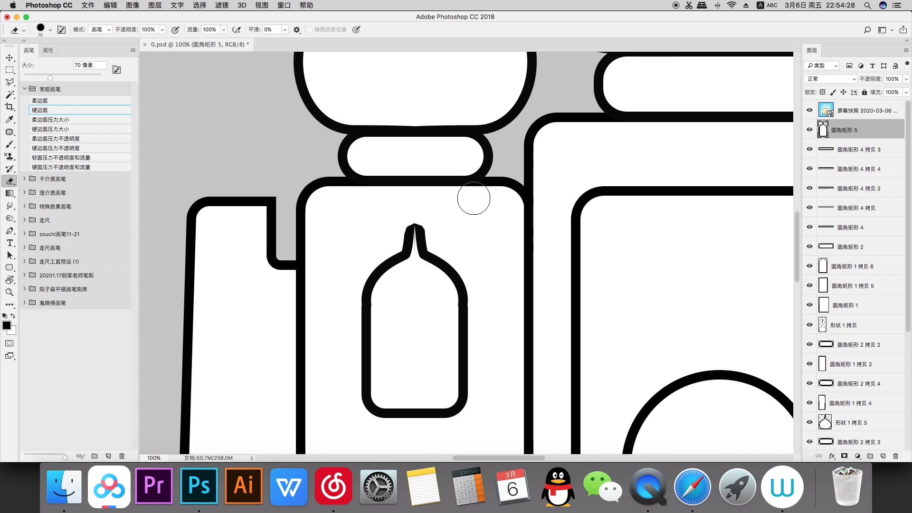The width and height of the screenshot is (912, 513).
Task: Toggle visibility of 形状 1 拷贝 layer
Action: pos(809,325)
